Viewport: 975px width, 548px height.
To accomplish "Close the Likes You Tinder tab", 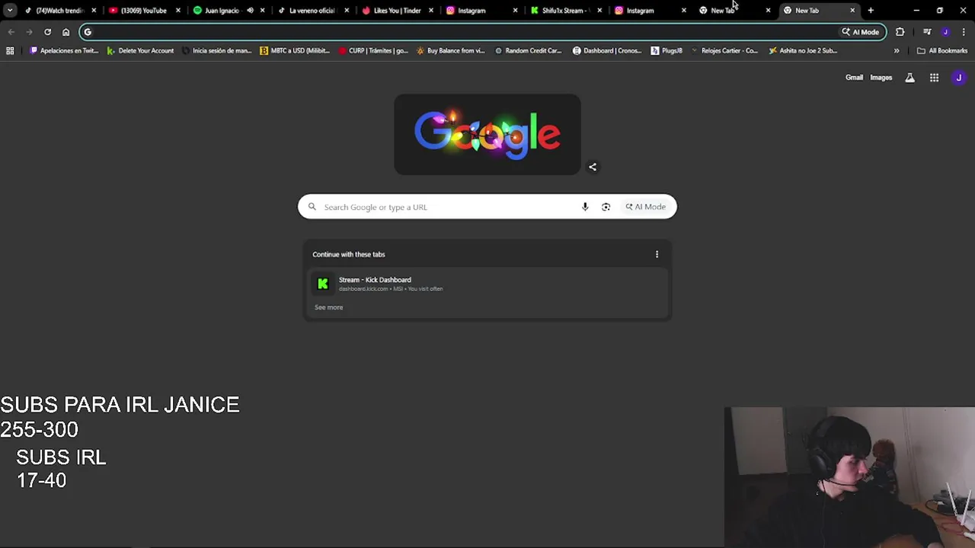I will (430, 11).
